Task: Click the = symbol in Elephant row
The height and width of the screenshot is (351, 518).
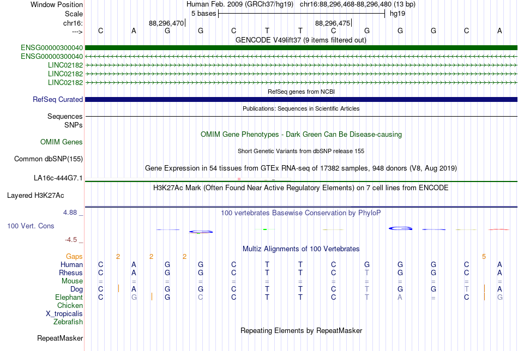Action: pyautogui.click(x=433, y=298)
